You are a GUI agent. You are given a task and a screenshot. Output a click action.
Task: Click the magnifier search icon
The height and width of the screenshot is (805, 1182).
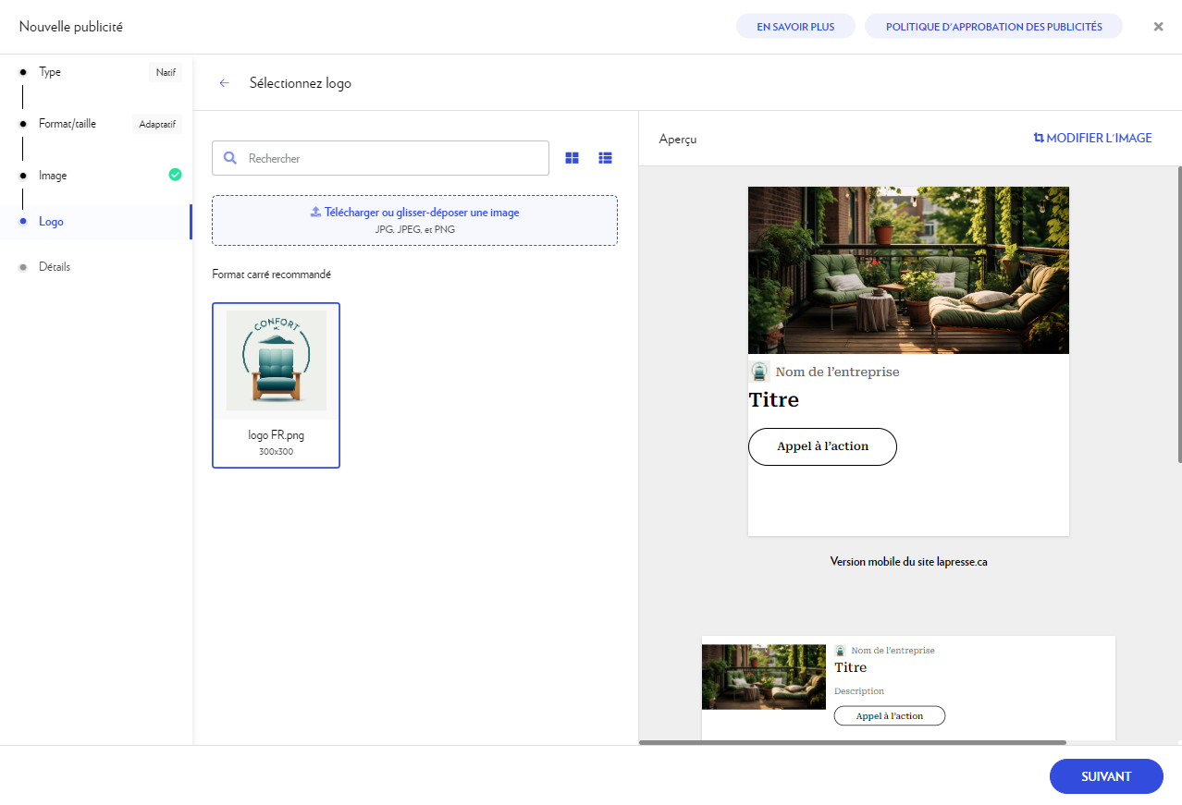click(x=230, y=158)
